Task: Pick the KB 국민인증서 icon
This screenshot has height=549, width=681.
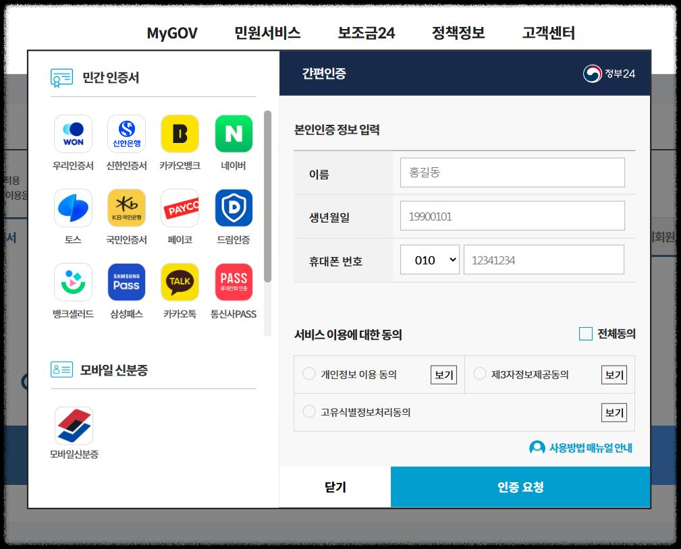Action: [x=126, y=208]
